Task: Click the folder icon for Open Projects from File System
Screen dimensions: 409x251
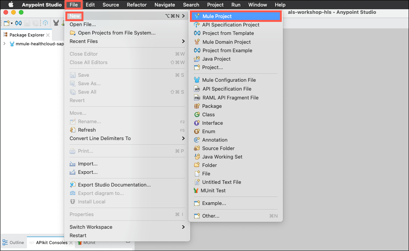Action: pos(73,33)
